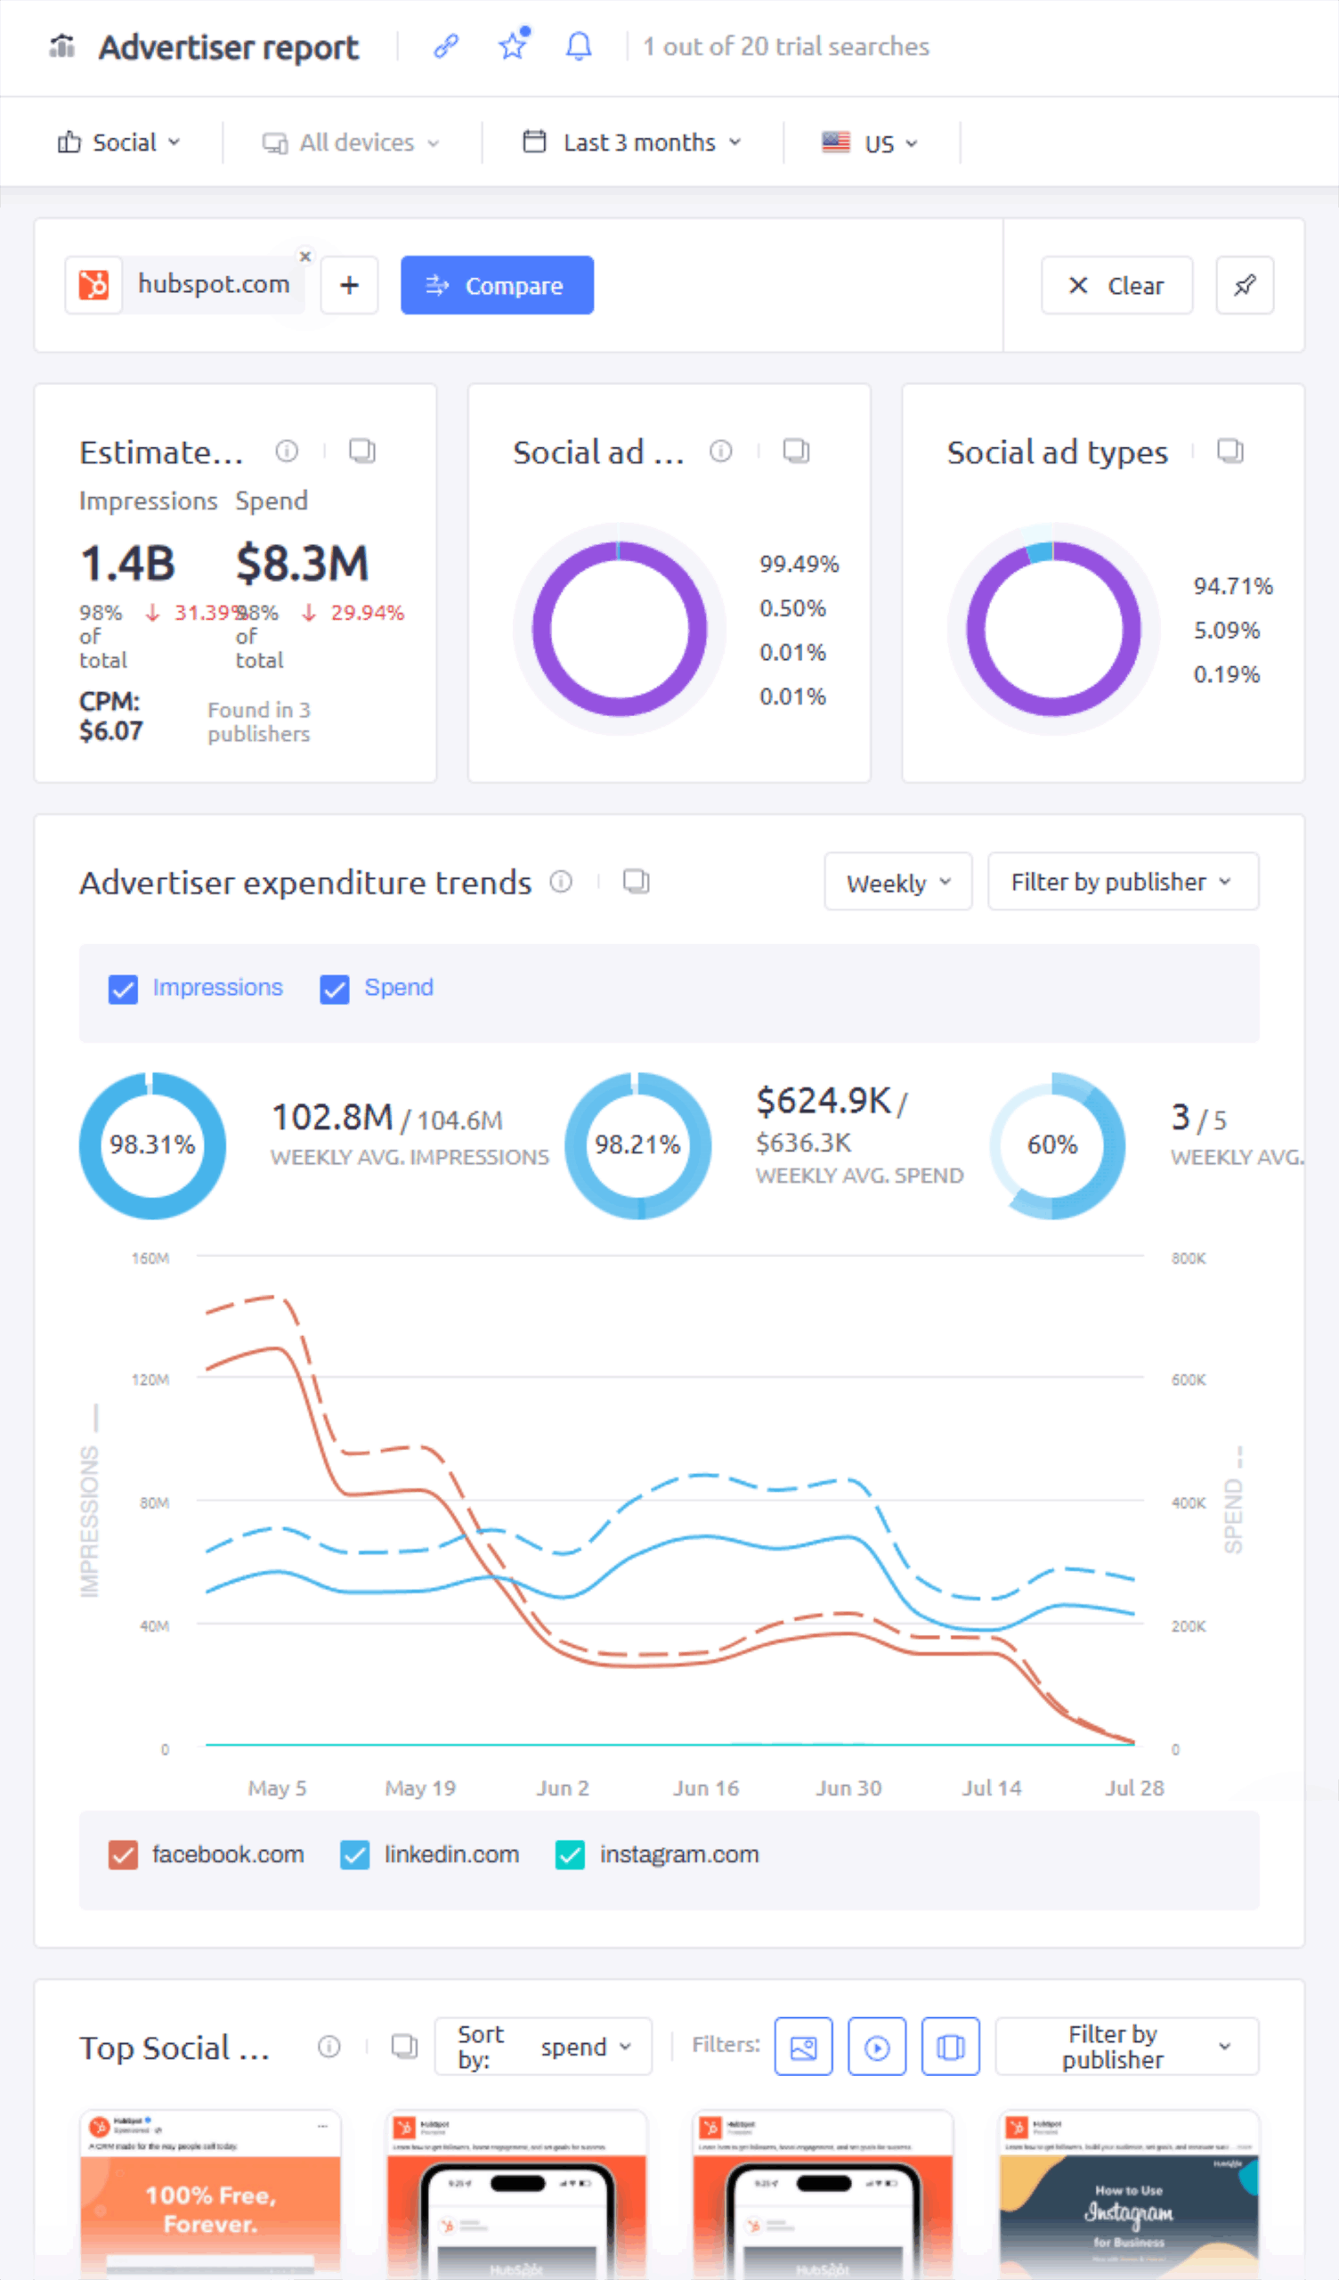The height and width of the screenshot is (2280, 1339).
Task: Copy the Estimated card widget
Action: (x=363, y=451)
